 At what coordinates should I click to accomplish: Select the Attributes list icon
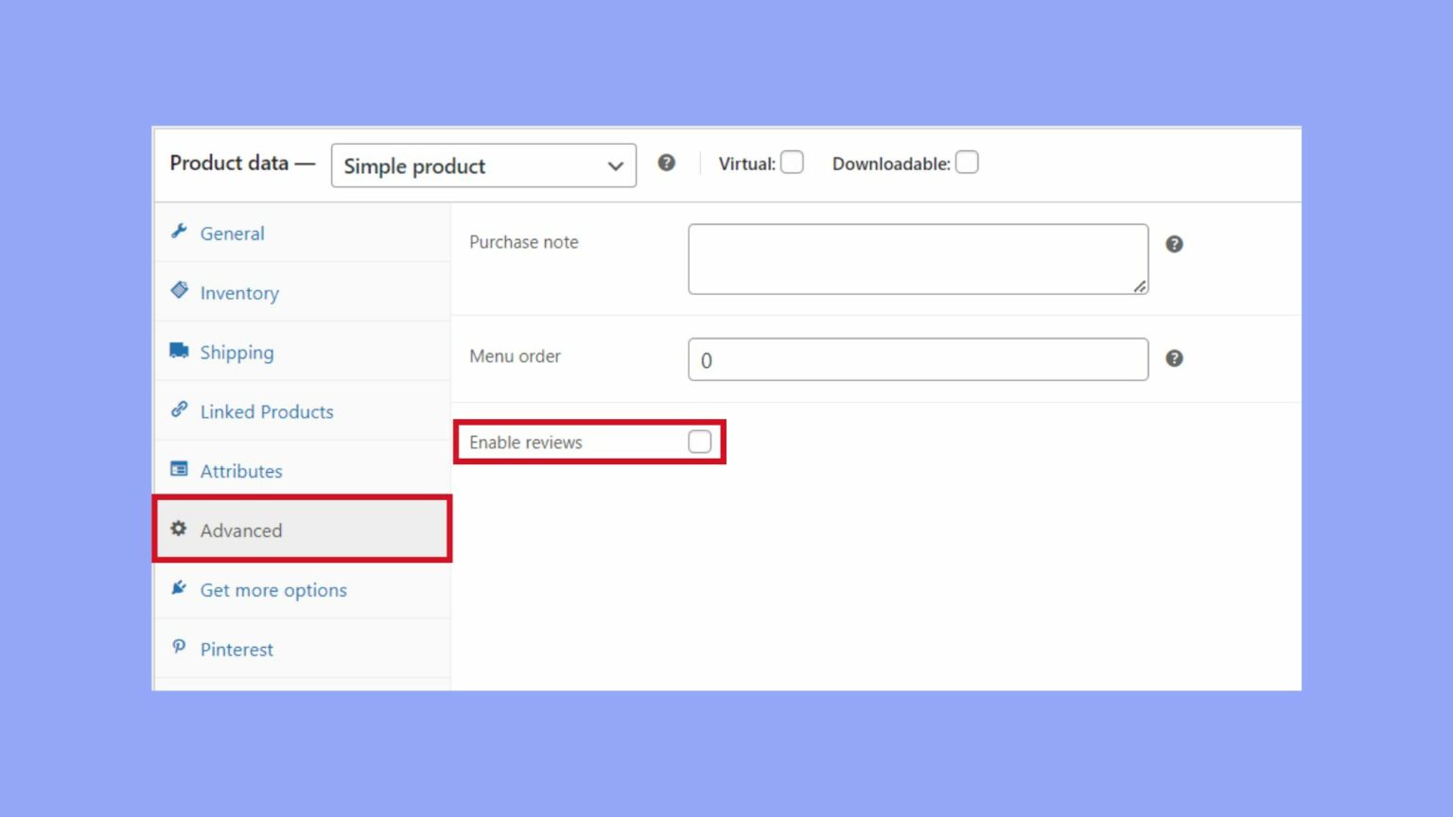pyautogui.click(x=180, y=468)
